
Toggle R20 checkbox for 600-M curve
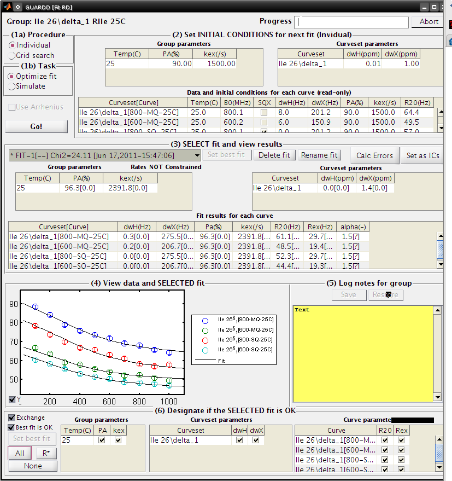pyautogui.click(x=385, y=450)
